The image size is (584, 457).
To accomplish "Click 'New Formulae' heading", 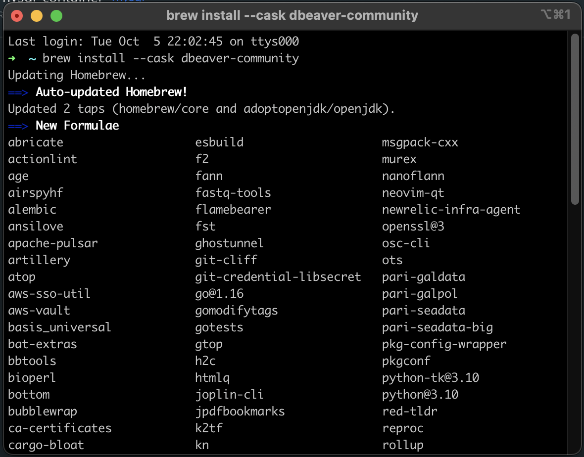I will (x=77, y=126).
